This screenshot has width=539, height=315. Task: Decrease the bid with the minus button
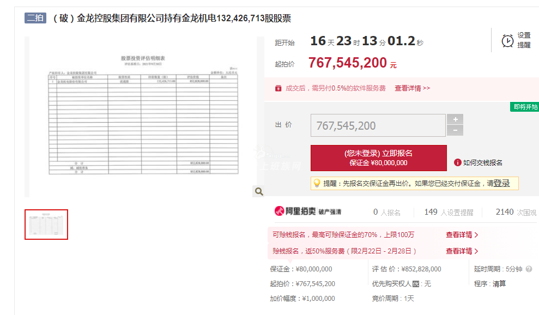point(455,131)
